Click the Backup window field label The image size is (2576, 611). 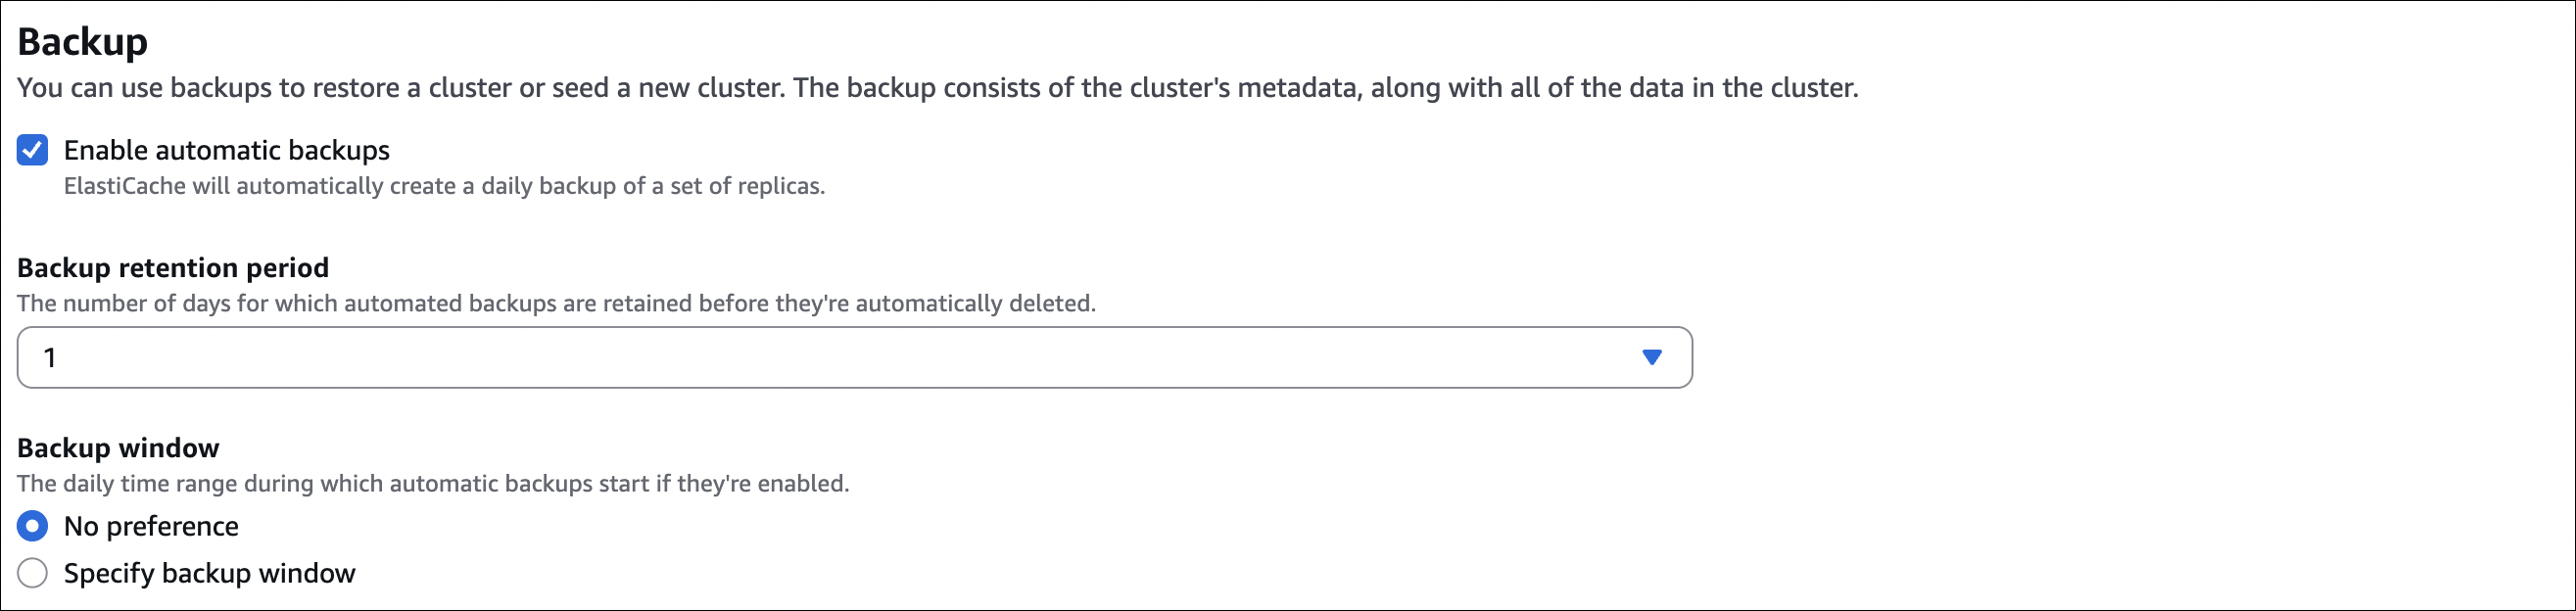pos(118,447)
